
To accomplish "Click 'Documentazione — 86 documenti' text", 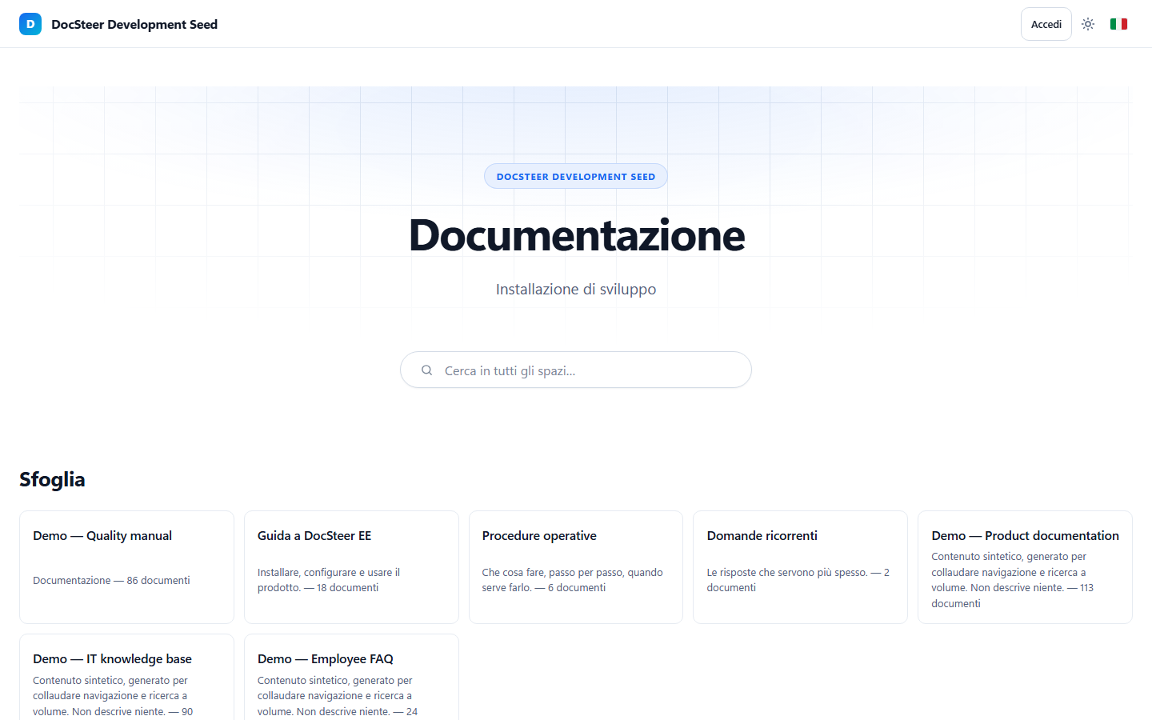I will point(111,580).
